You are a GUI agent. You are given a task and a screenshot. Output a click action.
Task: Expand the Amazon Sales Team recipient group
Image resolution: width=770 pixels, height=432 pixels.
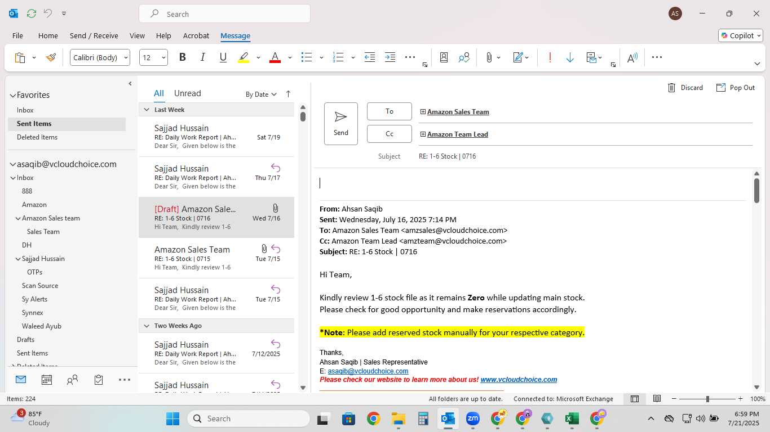click(423, 112)
